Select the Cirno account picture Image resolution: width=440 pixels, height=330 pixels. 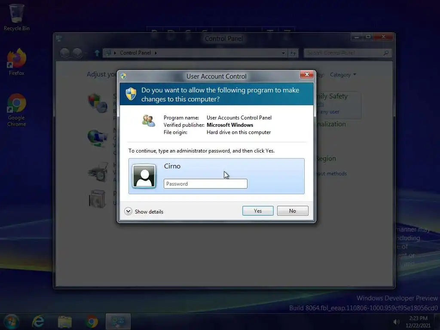click(x=144, y=176)
